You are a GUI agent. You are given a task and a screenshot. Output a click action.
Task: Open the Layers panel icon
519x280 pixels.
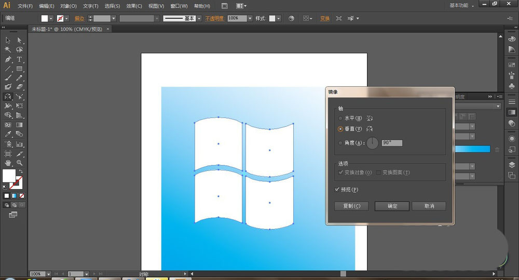point(512,165)
